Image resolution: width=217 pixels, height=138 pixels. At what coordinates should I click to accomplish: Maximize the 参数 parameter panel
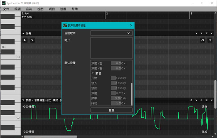click(x=207, y=100)
